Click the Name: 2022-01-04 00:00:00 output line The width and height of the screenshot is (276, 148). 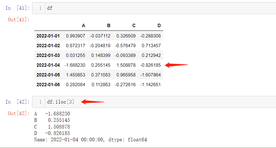point(90,140)
